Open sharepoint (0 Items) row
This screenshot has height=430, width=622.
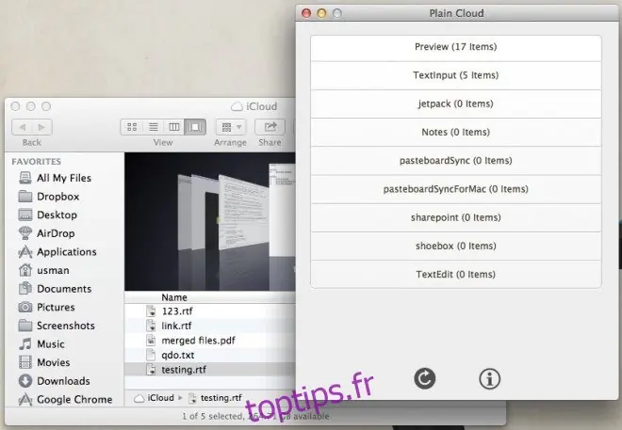pos(456,218)
